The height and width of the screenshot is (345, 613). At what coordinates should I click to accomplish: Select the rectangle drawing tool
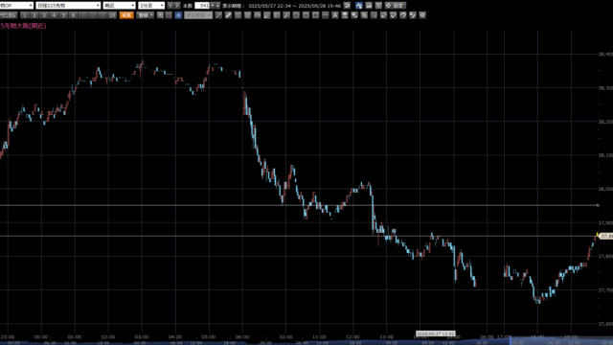point(315,15)
